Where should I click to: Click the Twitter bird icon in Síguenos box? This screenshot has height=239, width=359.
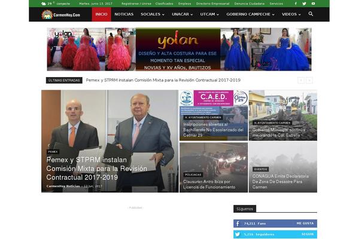(238, 234)
